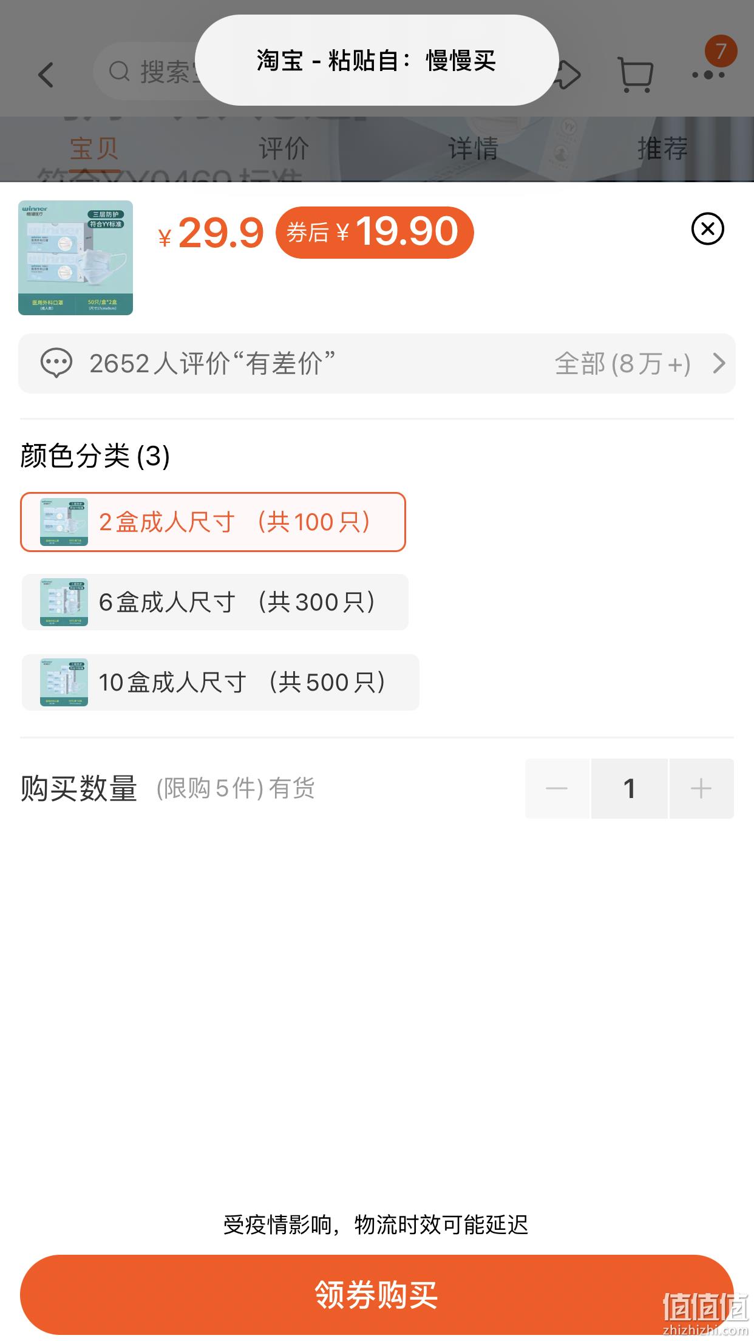
Task: Open the three-dot more menu
Action: [708, 75]
